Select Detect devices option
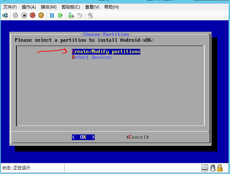This screenshot has height=174, width=230. pyautogui.click(x=92, y=57)
